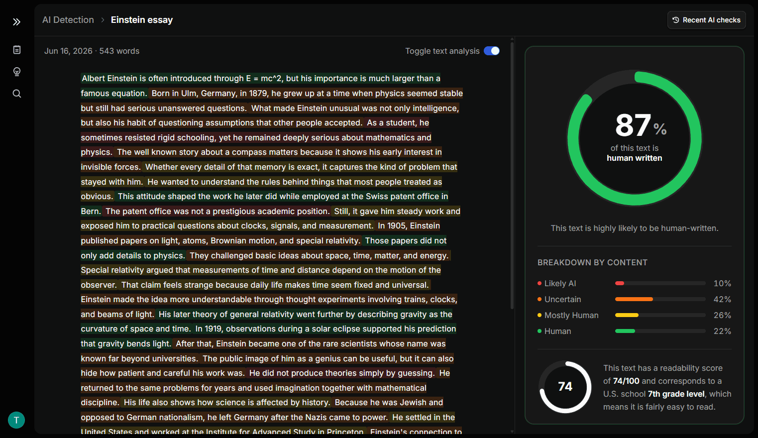Click sentence 'After that, Einstein became one of the rare'
This screenshot has width=758, height=438.
point(311,343)
